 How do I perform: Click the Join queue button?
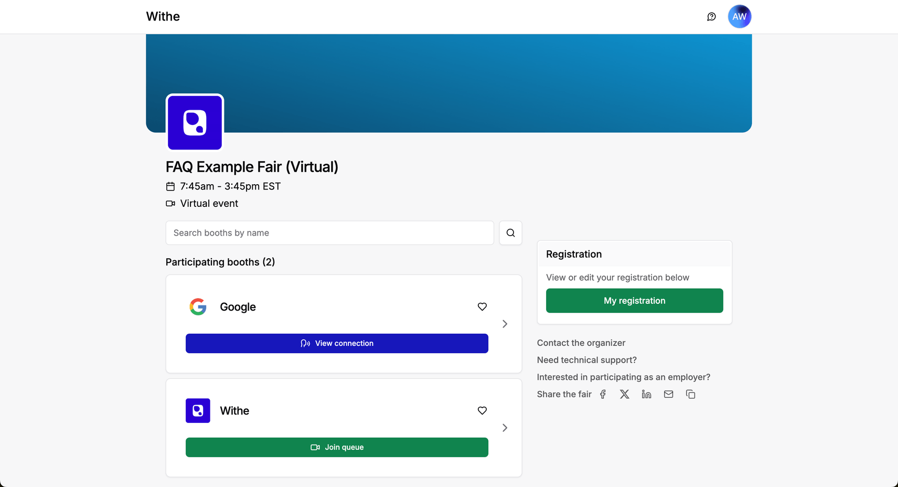(337, 448)
